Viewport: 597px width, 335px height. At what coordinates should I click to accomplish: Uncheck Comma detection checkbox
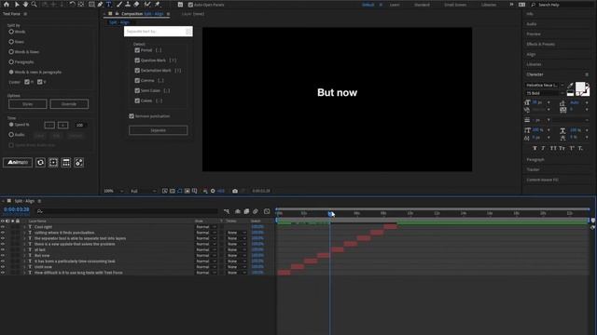tap(137, 81)
